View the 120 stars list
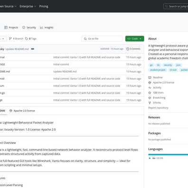Screen dimensions: 188x188 pyautogui.click(x=158, y=93)
